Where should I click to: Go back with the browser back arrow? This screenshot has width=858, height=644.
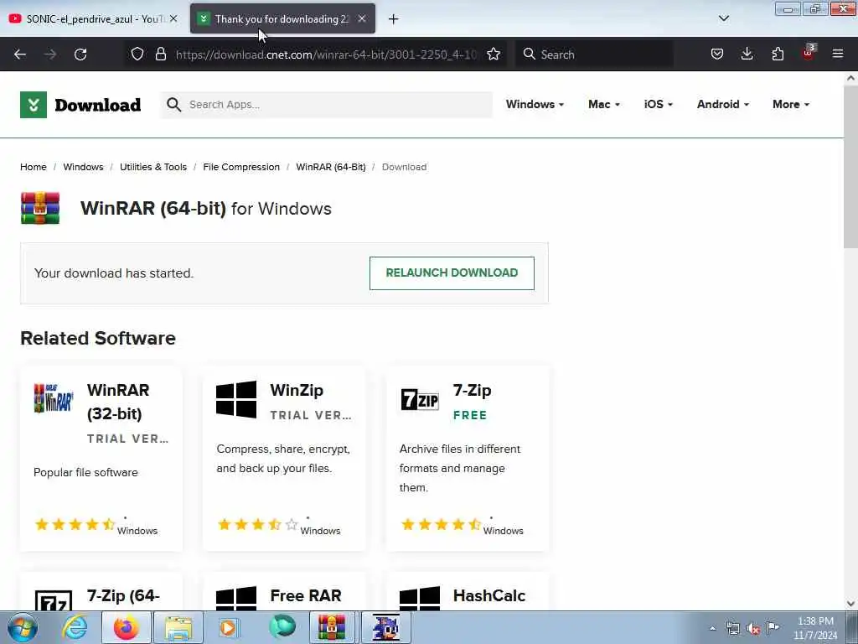pos(20,55)
